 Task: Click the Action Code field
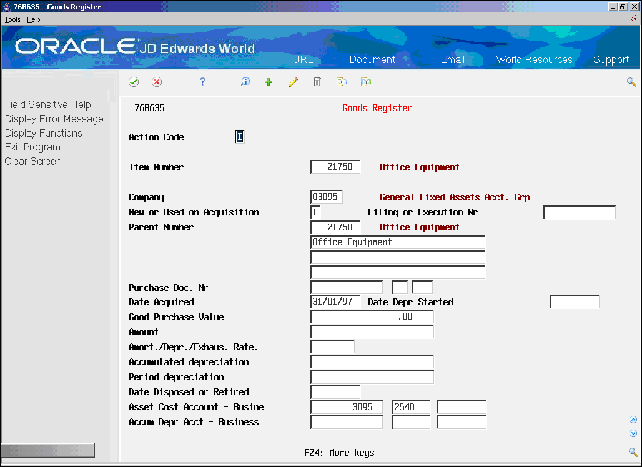240,137
